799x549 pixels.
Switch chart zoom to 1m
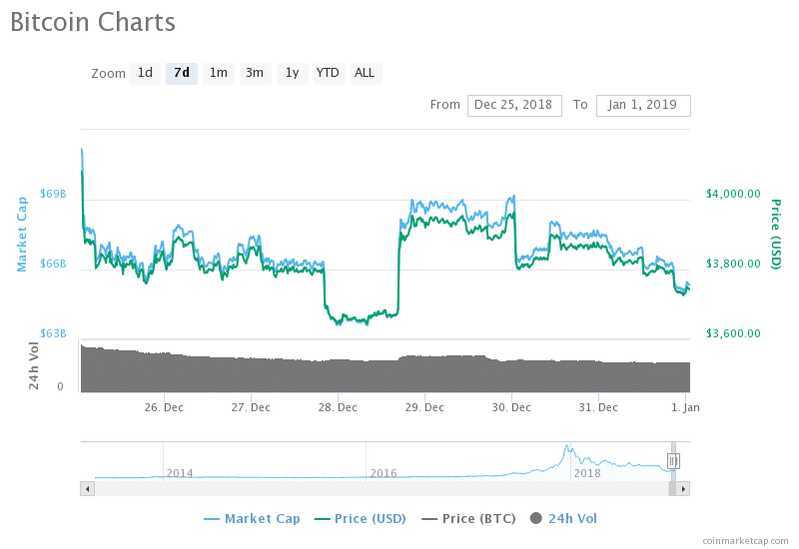219,73
